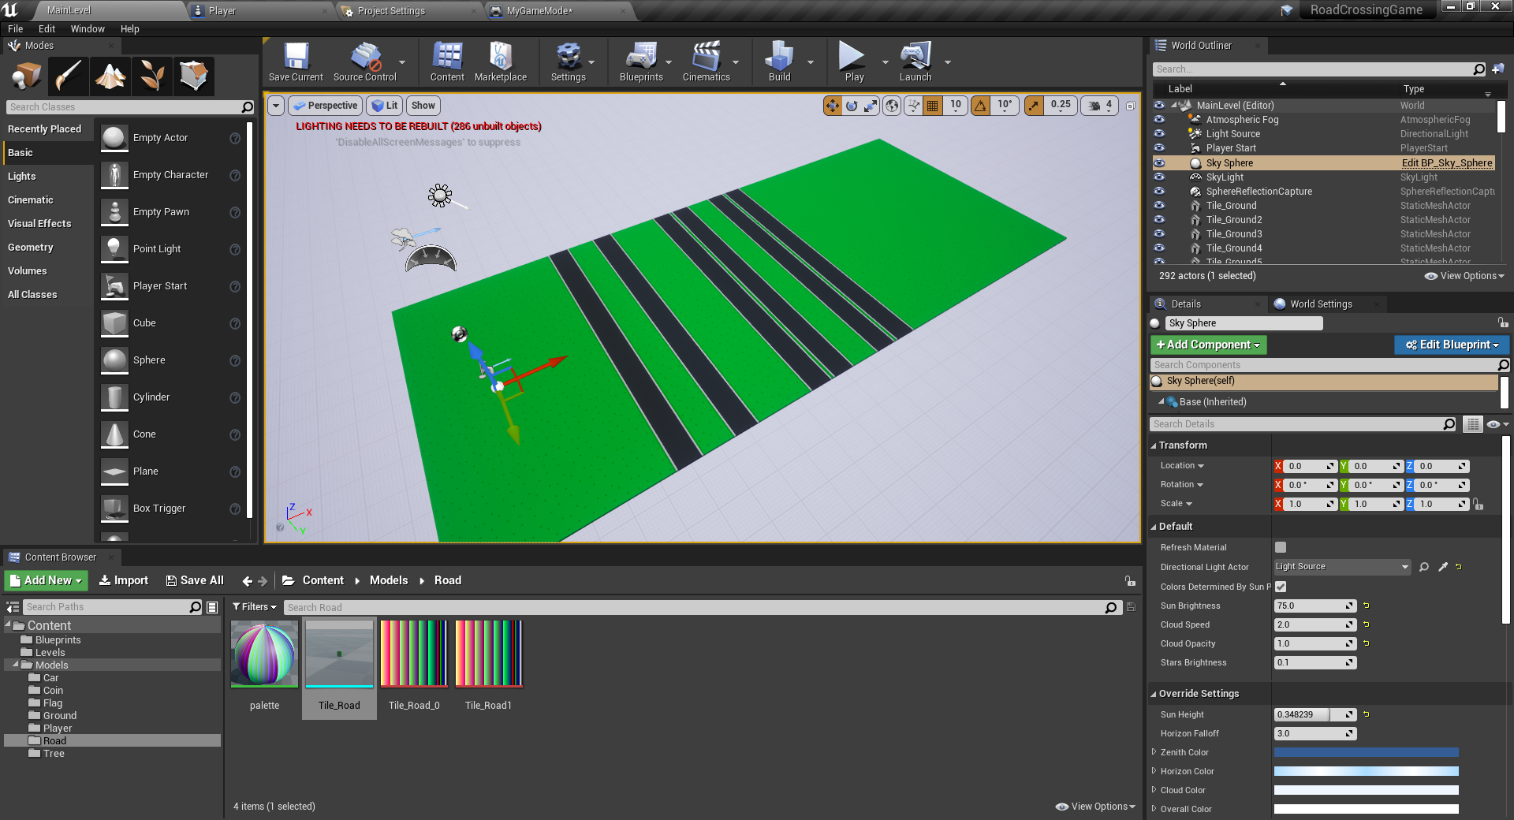Viewport: 1514px width, 820px height.
Task: Switch to Project Settings tab
Action: point(391,11)
